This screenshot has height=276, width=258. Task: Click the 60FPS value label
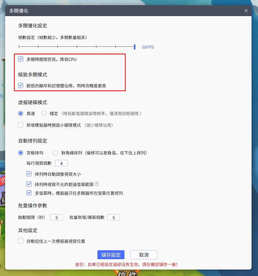coord(148,47)
